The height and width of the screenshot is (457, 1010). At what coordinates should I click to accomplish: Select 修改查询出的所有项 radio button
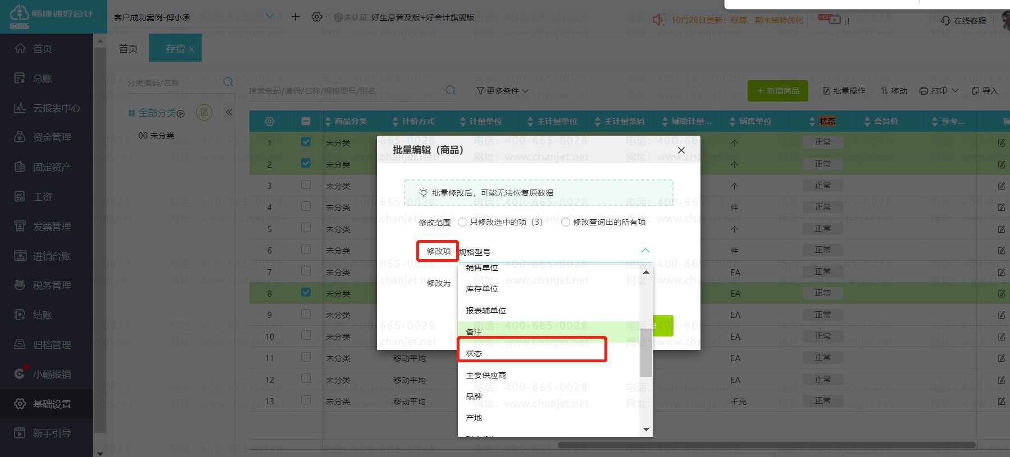(x=566, y=222)
